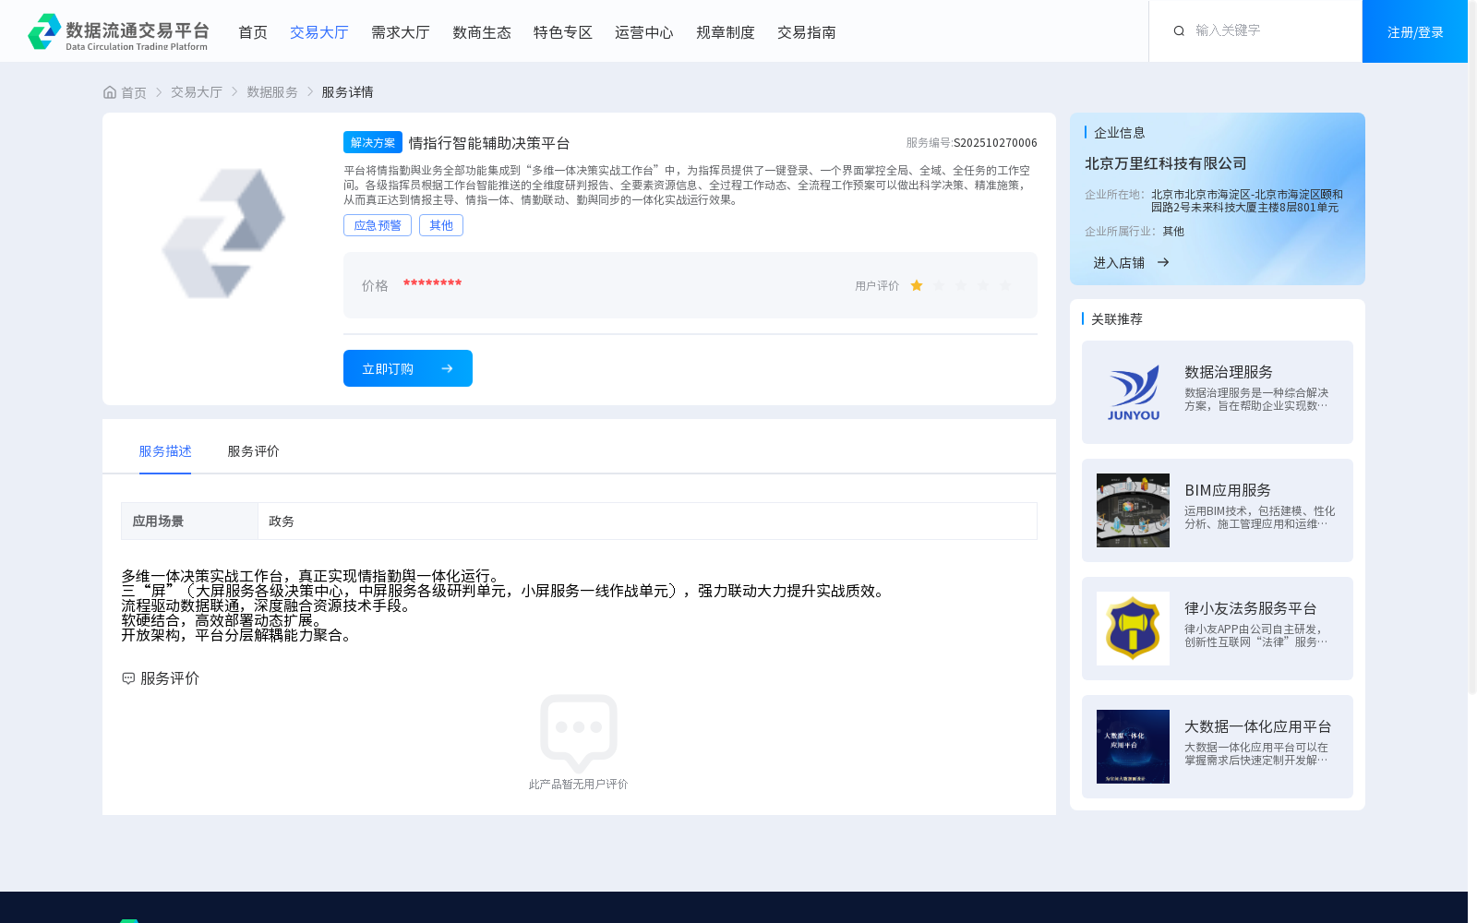This screenshot has width=1477, height=923.
Task: Open 交易指南 navigation item
Action: (807, 32)
